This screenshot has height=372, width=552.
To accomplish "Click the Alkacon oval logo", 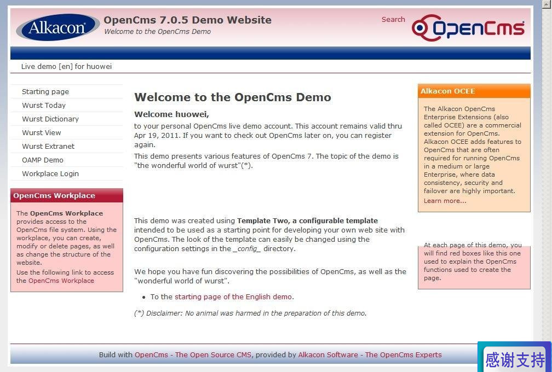I will (58, 27).
